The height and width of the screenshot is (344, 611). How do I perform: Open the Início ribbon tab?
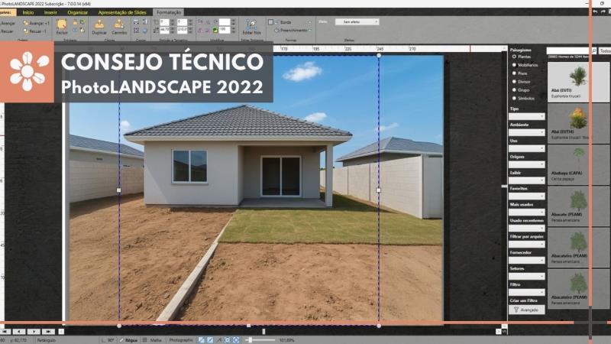point(28,12)
